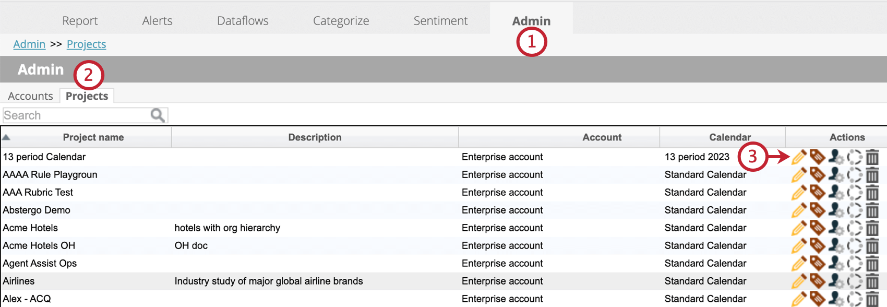Click the edit pencil for 13 period Calendar

799,157
